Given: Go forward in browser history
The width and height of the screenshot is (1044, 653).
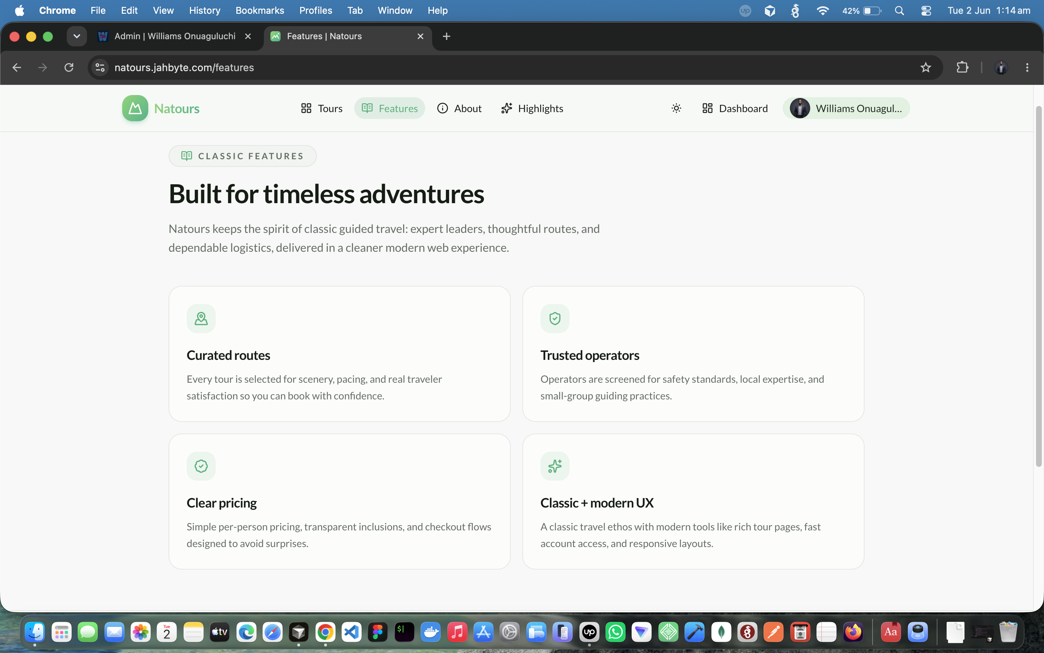Looking at the screenshot, I should coord(42,67).
